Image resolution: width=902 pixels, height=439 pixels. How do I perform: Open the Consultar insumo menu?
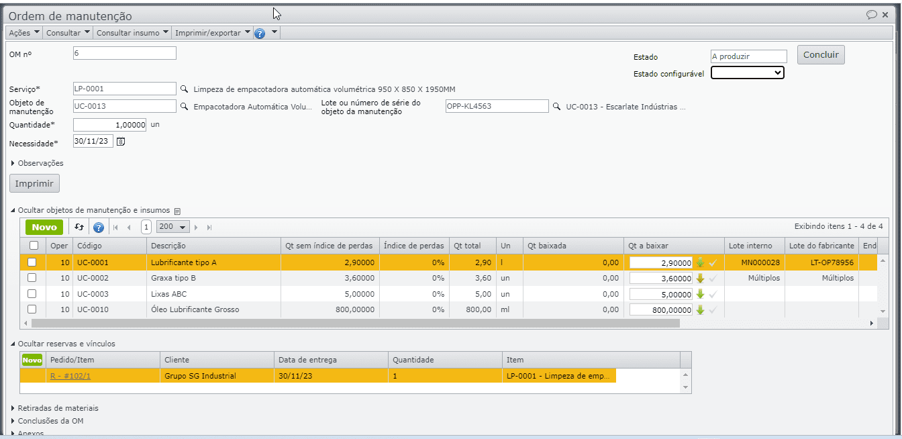coord(132,33)
